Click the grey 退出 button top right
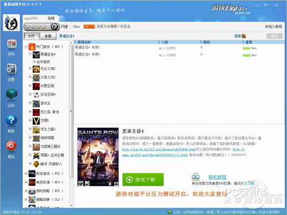The image size is (287, 215). [274, 36]
